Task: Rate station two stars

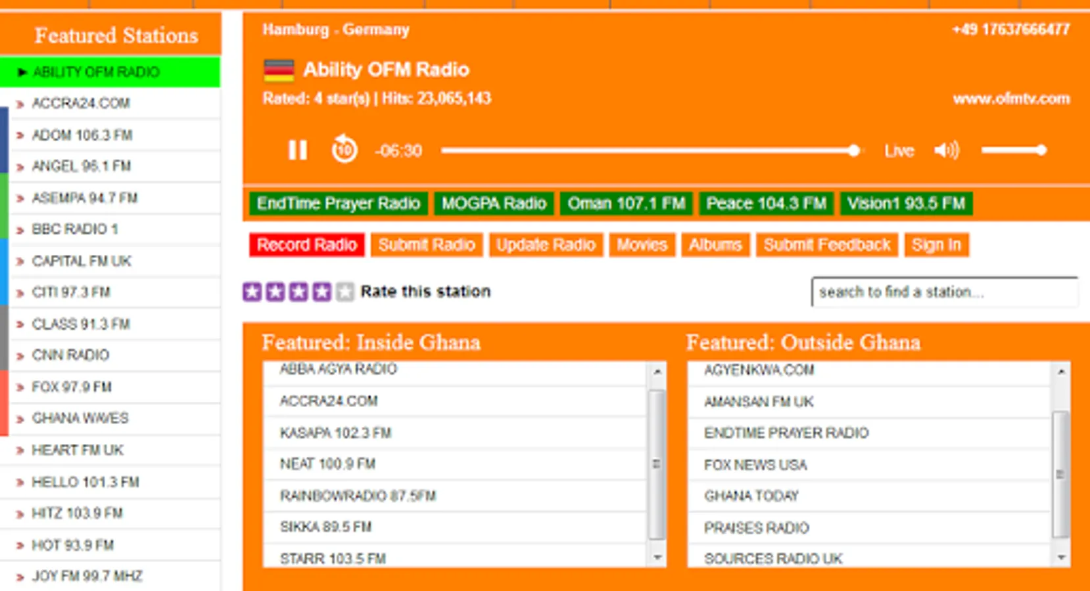Action: click(x=275, y=292)
